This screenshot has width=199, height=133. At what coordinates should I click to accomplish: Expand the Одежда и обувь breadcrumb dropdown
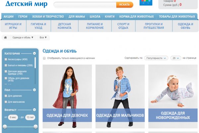pos(23,38)
